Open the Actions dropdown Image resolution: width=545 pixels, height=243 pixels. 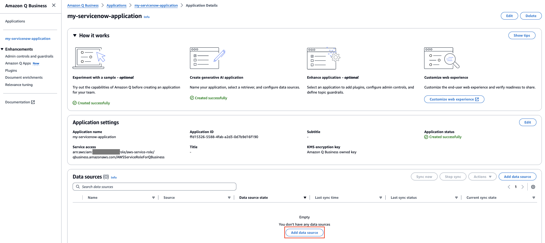(483, 177)
